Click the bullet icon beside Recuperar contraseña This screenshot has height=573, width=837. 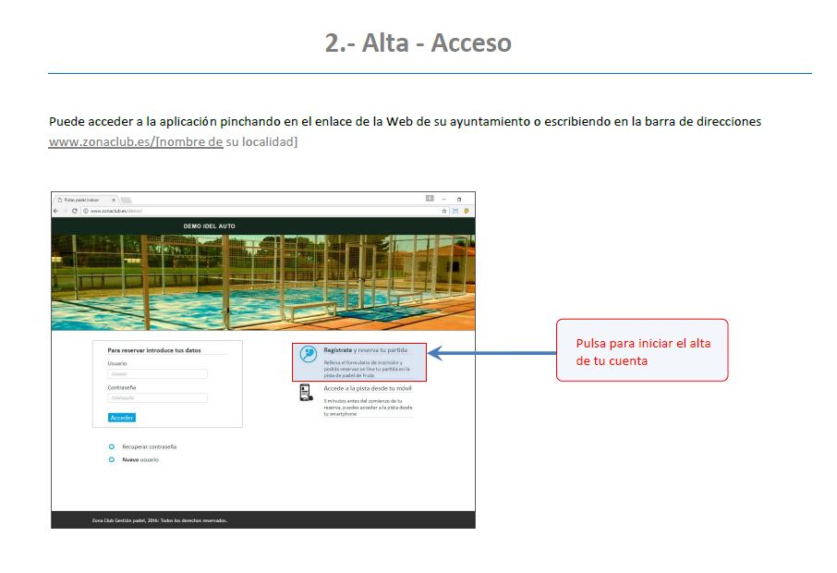click(x=112, y=446)
